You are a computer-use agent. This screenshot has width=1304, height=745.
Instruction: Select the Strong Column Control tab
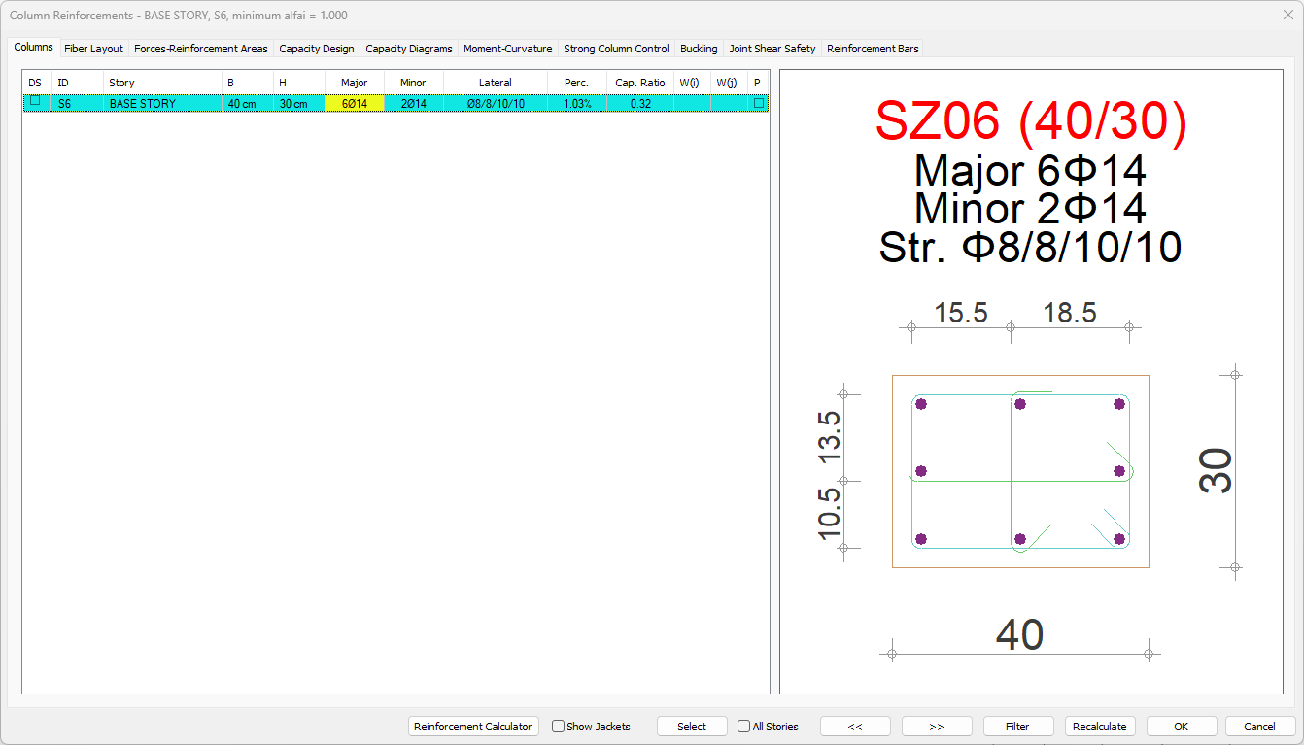point(616,49)
